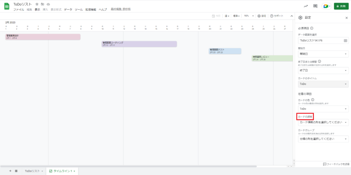
Task: Add a new sheet with plus icon
Action: tap(10, 171)
